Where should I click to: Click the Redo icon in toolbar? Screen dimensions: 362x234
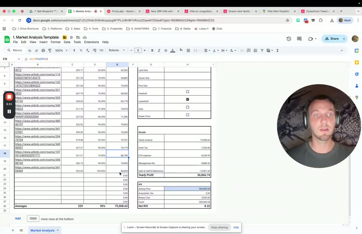[36, 50]
